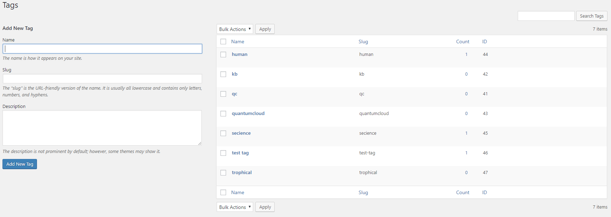Check the checkbox for the human tag
The height and width of the screenshot is (217, 611).
click(x=223, y=55)
